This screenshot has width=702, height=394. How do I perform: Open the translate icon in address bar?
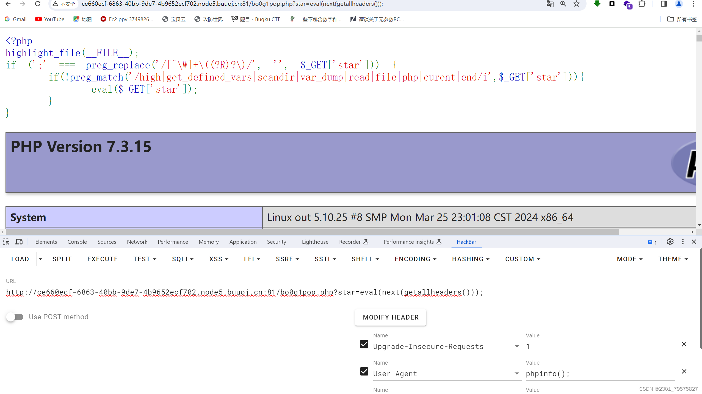[550, 4]
